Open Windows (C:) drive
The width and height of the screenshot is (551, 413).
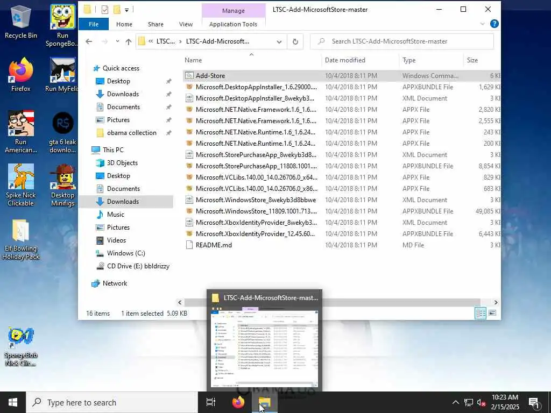[126, 253]
